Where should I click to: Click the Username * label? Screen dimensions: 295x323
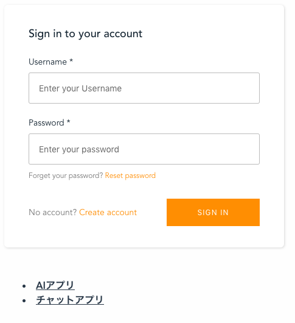pyautogui.click(x=50, y=62)
